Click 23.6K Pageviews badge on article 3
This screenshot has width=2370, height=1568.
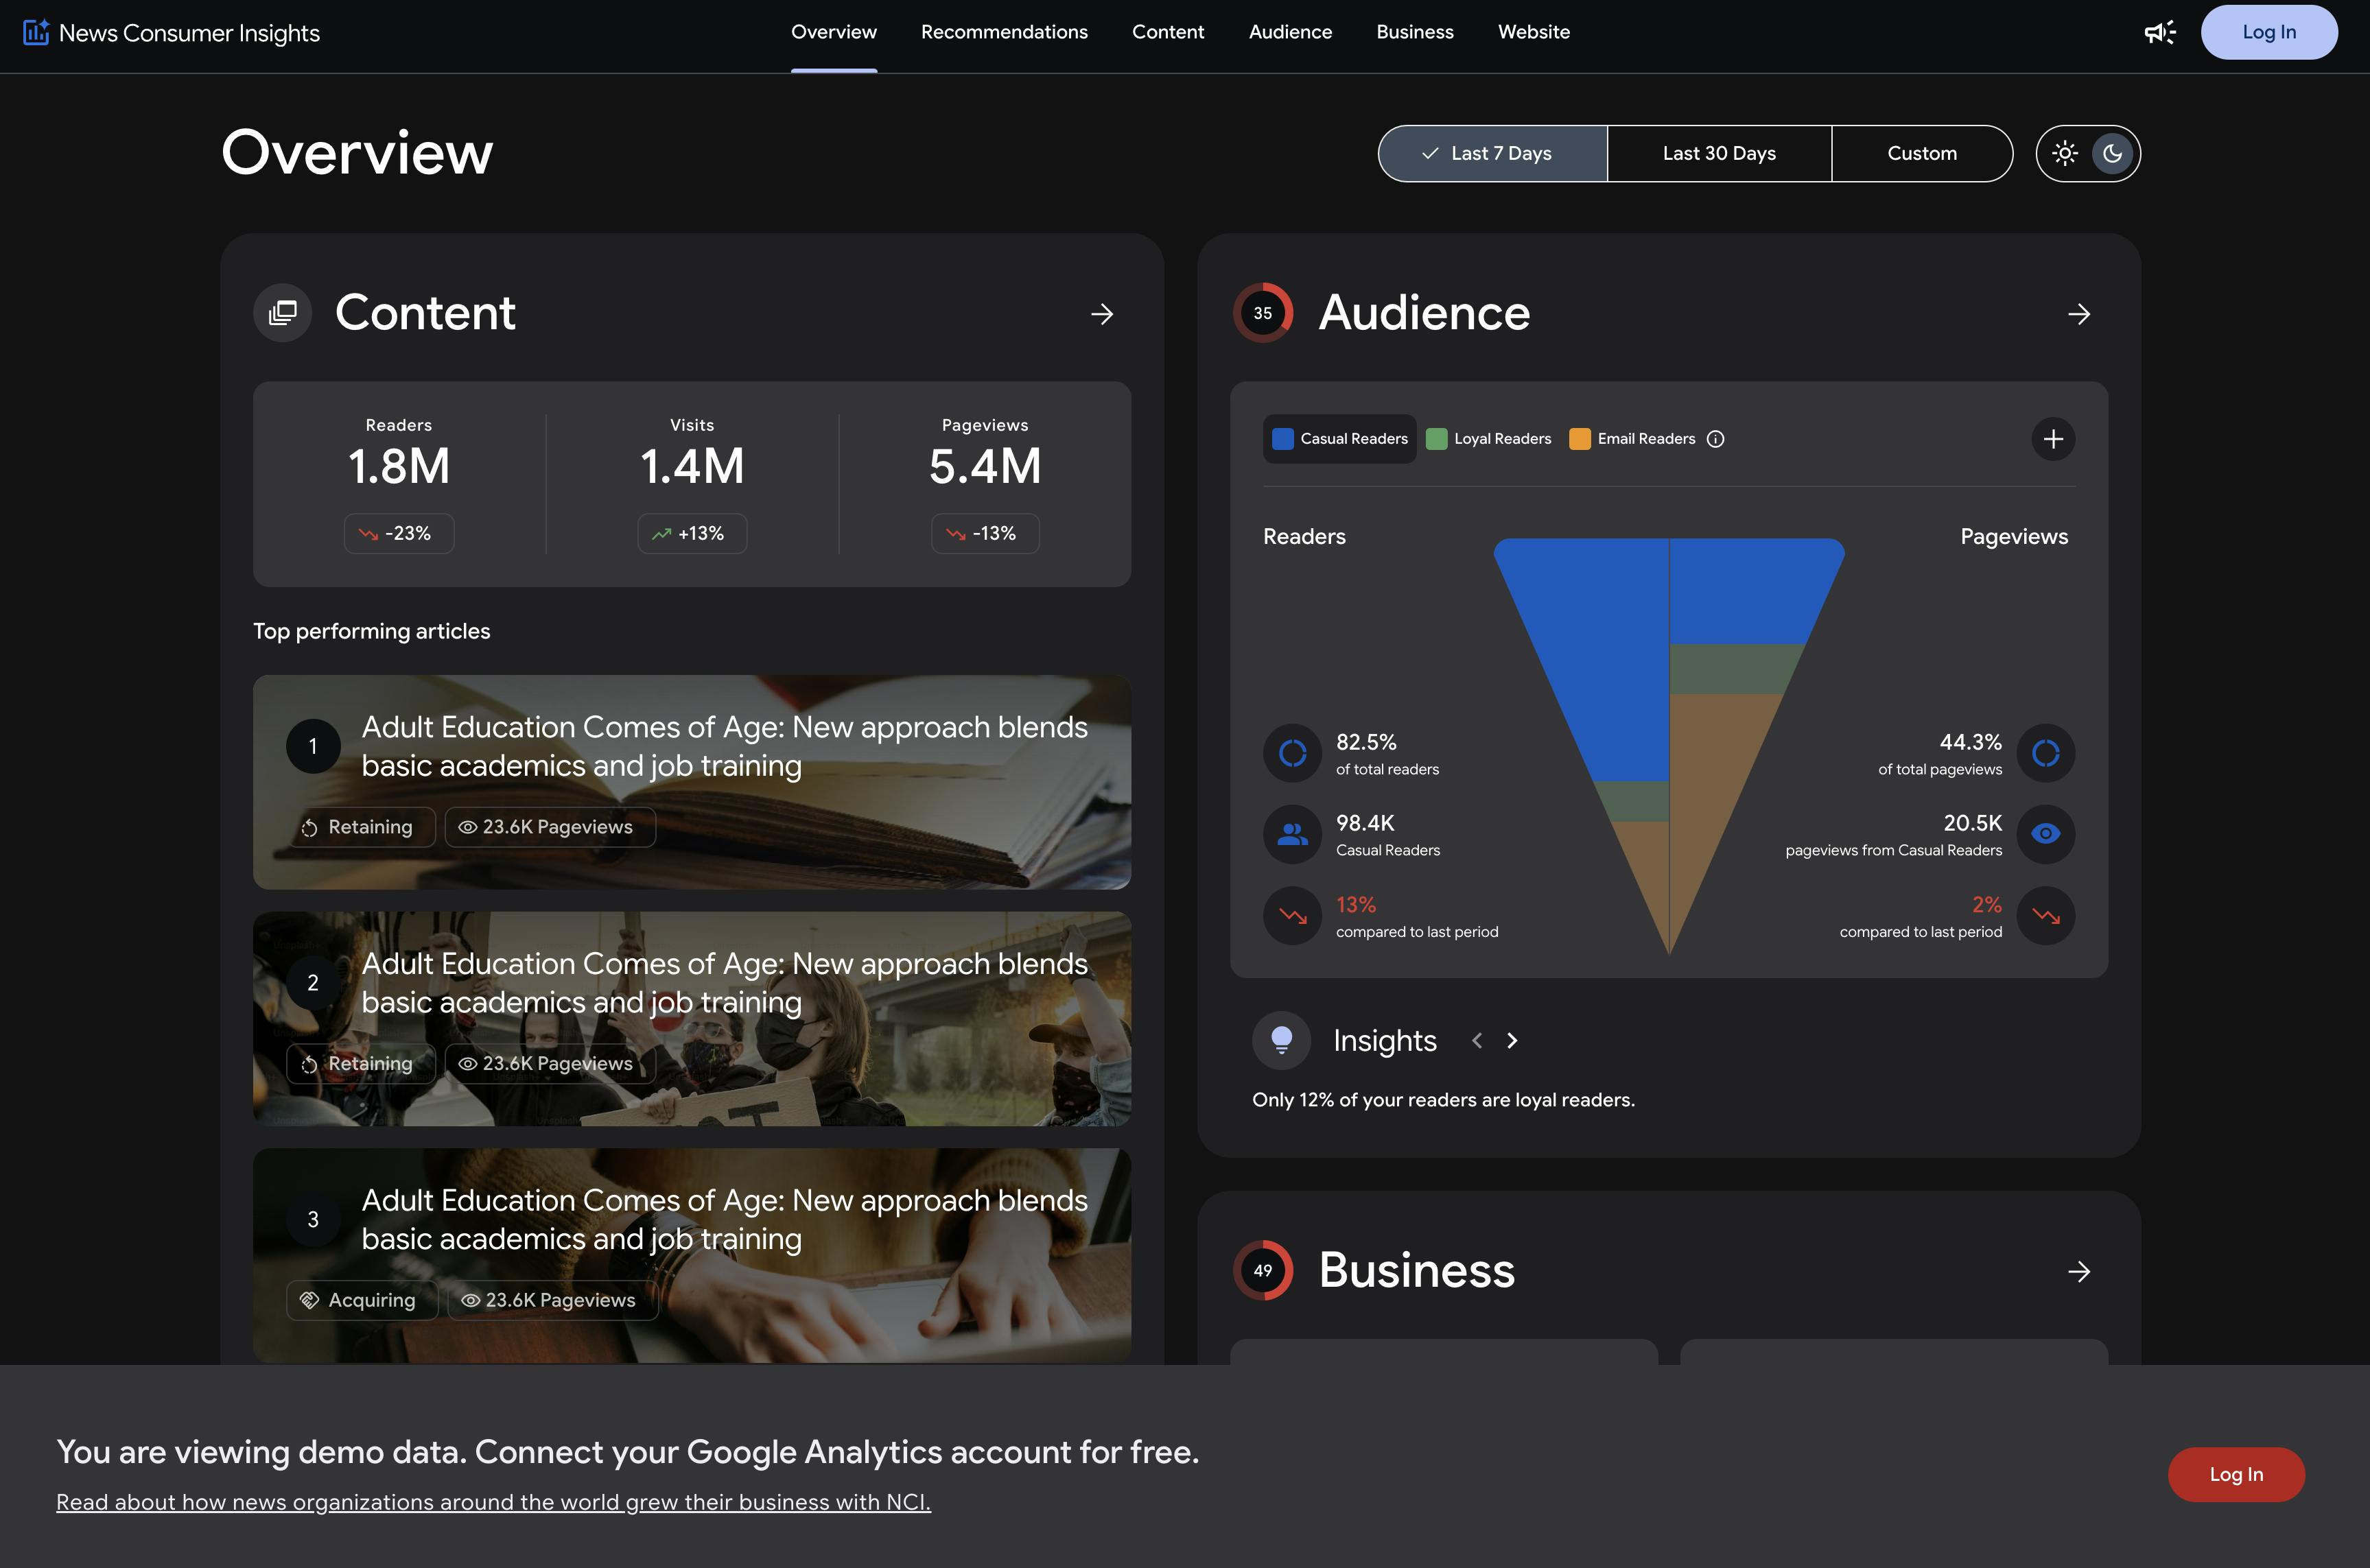(x=552, y=1300)
